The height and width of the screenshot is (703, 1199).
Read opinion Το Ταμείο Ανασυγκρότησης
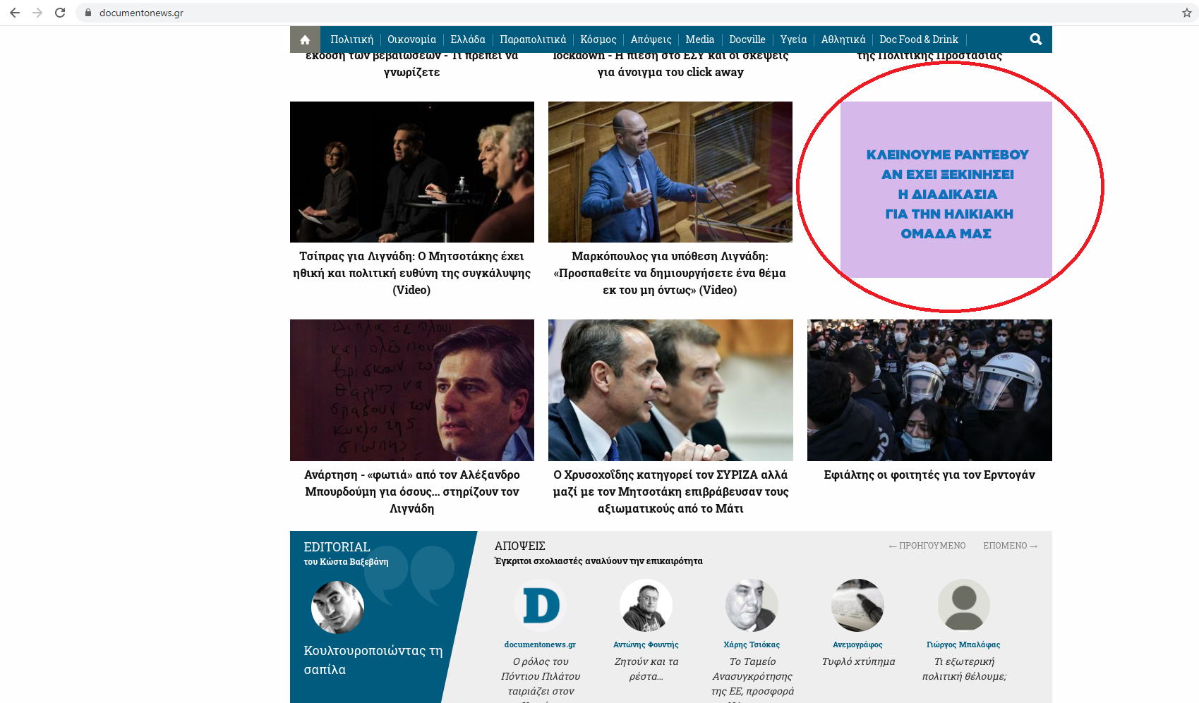[x=752, y=678]
